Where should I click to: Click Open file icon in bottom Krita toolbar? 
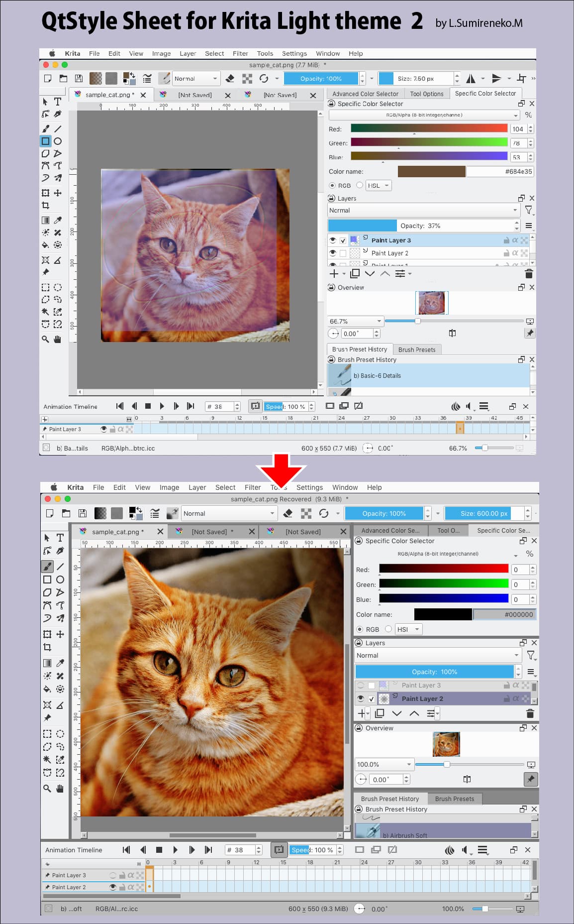coord(66,513)
